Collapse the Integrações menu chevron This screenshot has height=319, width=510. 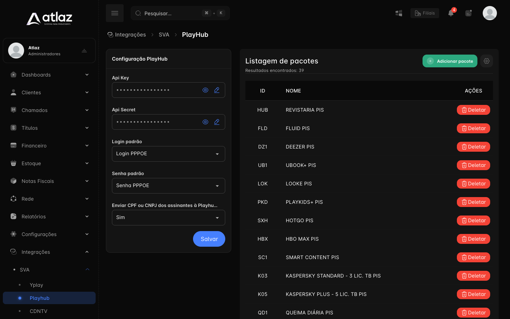[x=87, y=252]
